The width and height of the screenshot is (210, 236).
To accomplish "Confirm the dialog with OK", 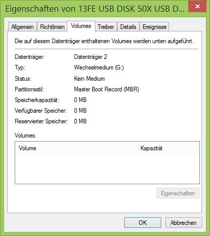I will 143,222.
